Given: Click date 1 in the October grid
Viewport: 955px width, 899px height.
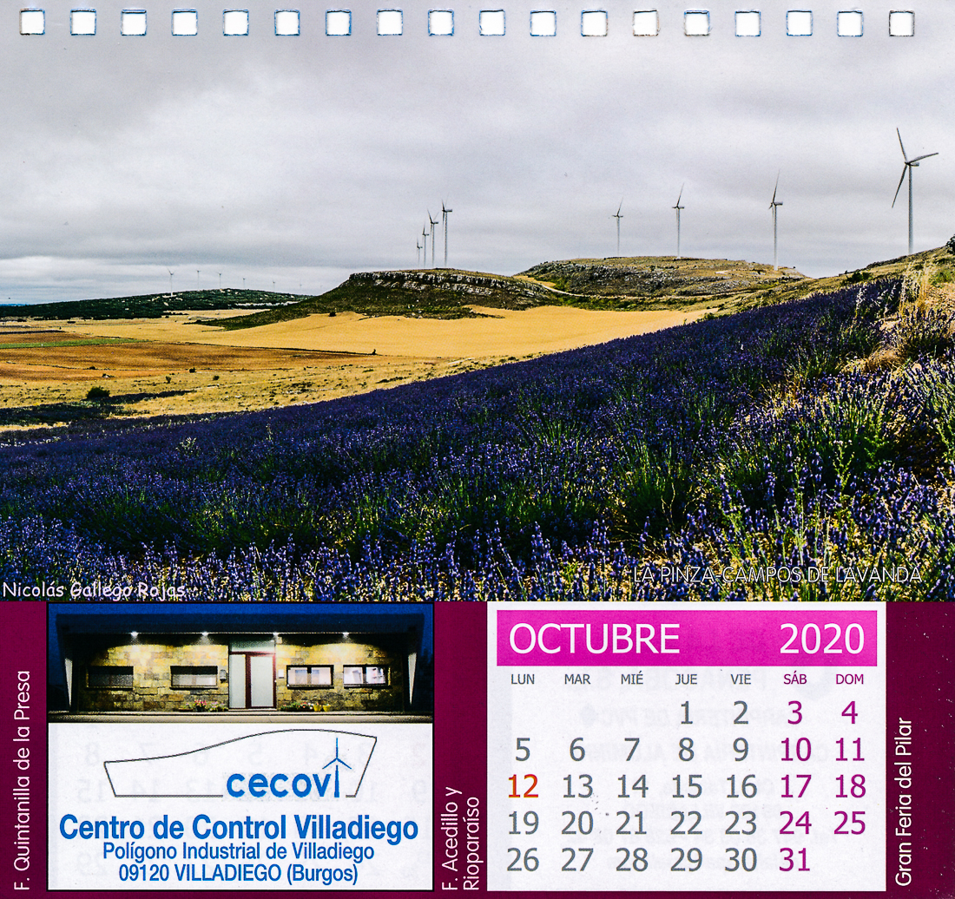Looking at the screenshot, I should (x=687, y=713).
